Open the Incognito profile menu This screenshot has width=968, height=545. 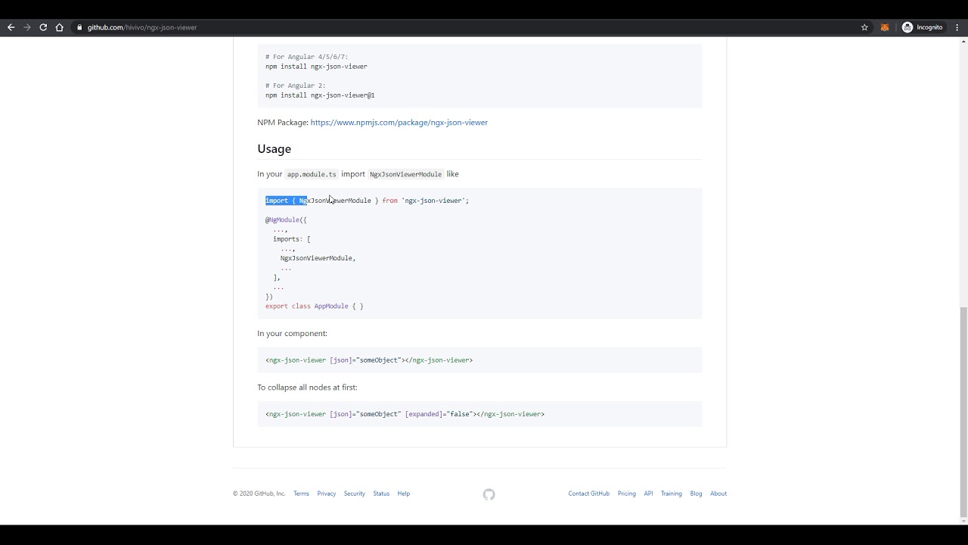(923, 27)
